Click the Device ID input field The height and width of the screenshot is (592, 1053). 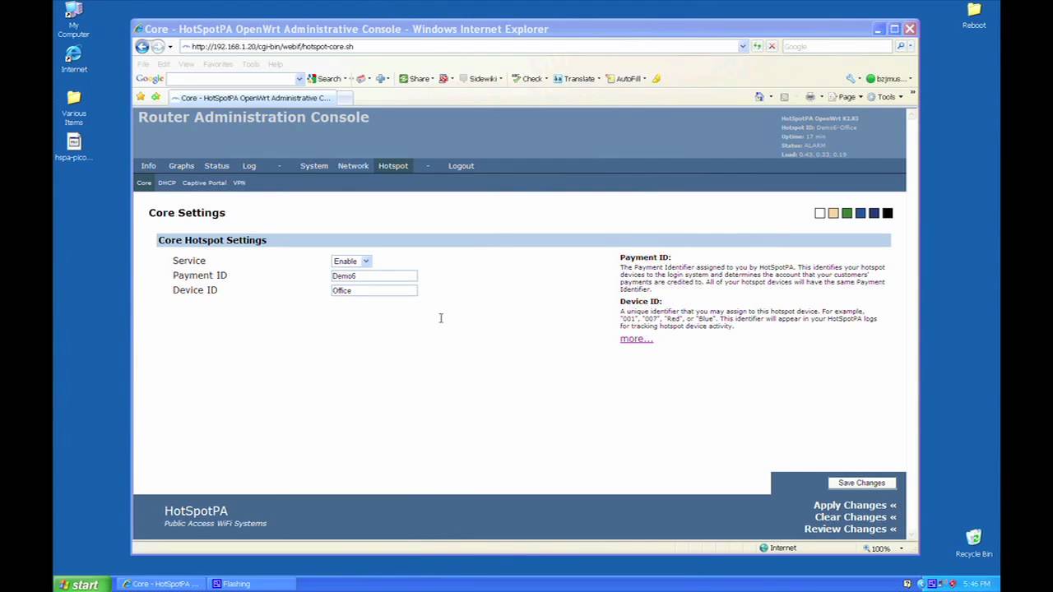point(374,291)
